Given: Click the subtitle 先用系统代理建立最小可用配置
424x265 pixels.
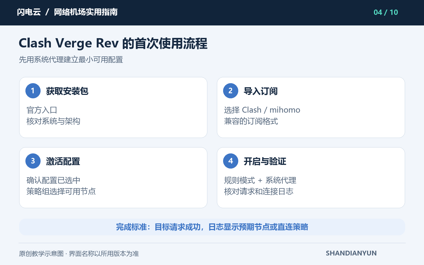Looking at the screenshot, I should pos(71,60).
